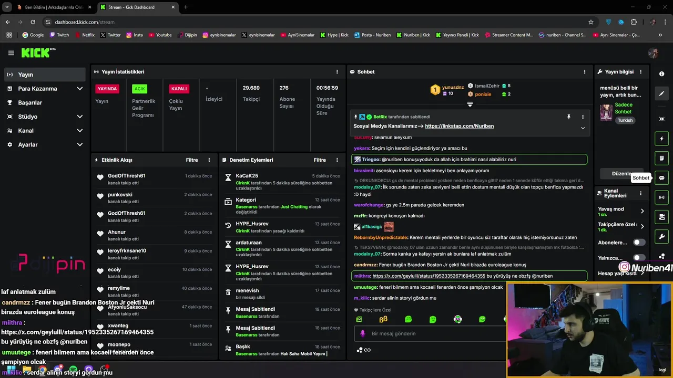The height and width of the screenshot is (378, 673).
Task: Open the Başarılar sidebar item
Action: pyautogui.click(x=45, y=103)
